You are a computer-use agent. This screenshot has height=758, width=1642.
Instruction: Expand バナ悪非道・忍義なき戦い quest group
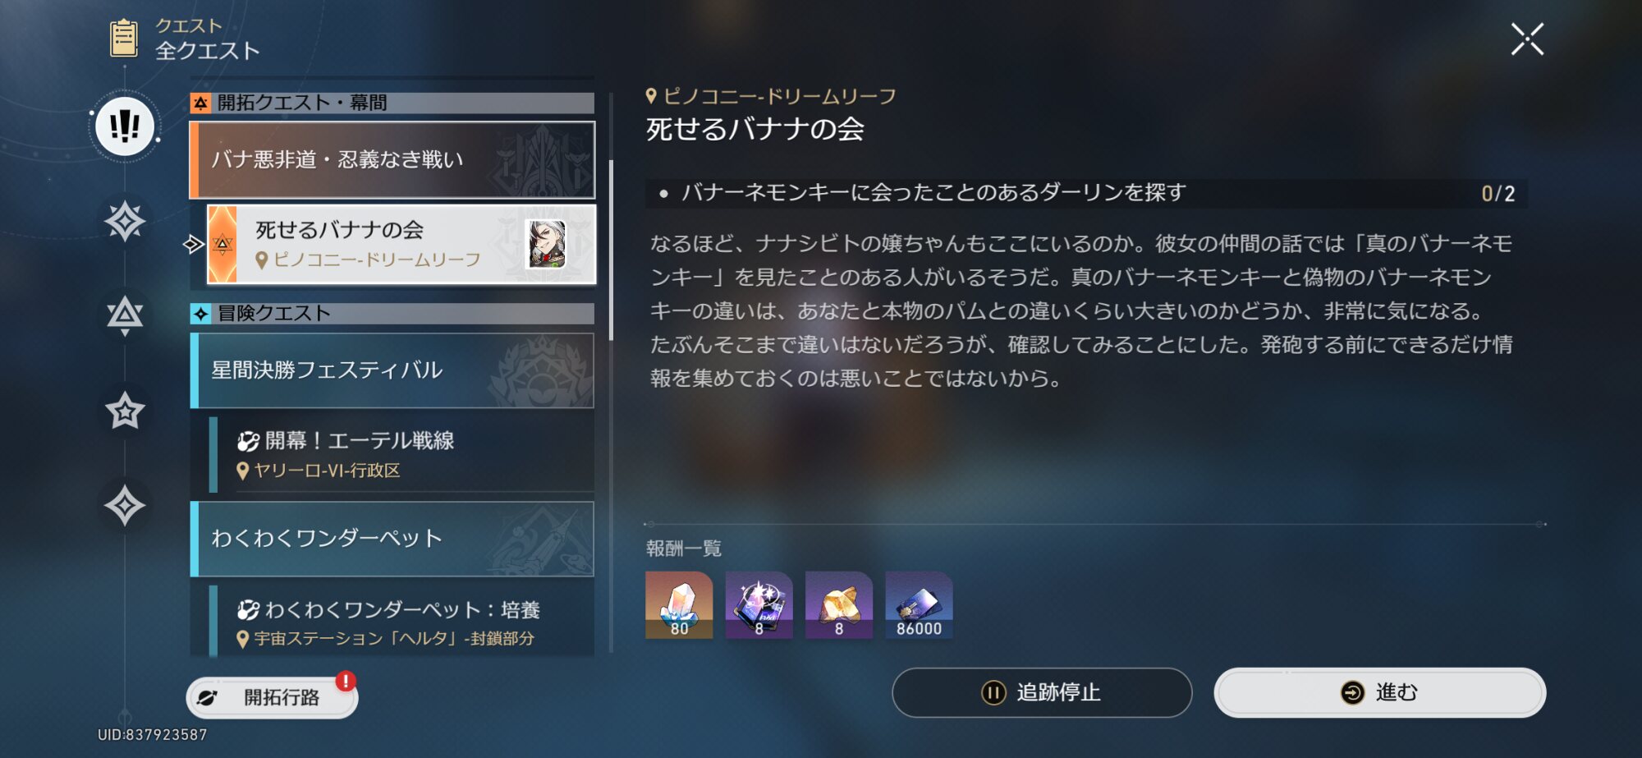click(x=392, y=160)
